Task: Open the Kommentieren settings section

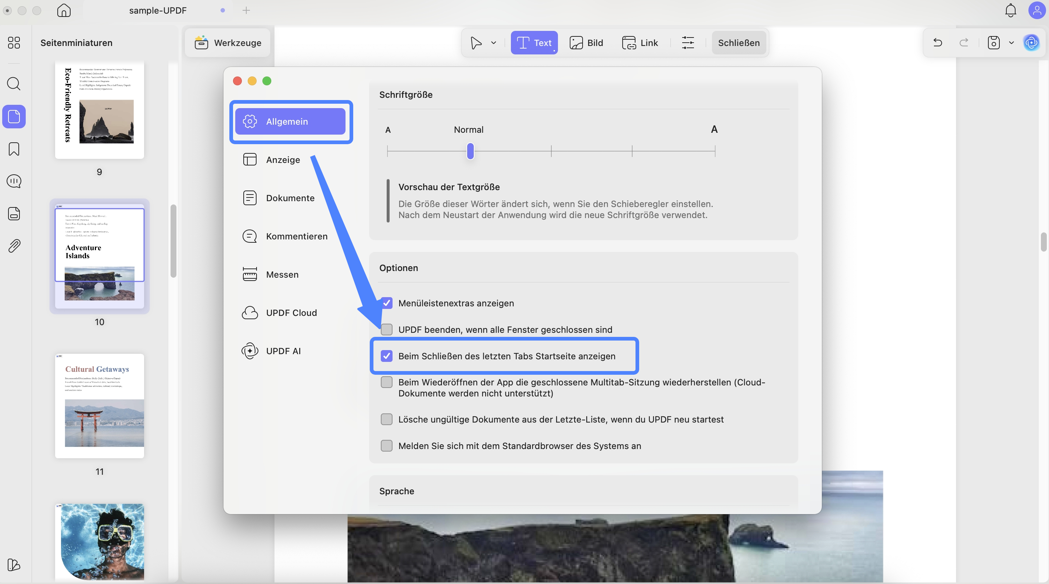Action: pos(296,236)
